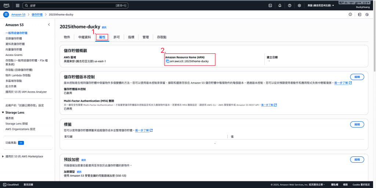Open 目錄儲存貯體 in sidebar
376x188 pixels.
(14, 39)
